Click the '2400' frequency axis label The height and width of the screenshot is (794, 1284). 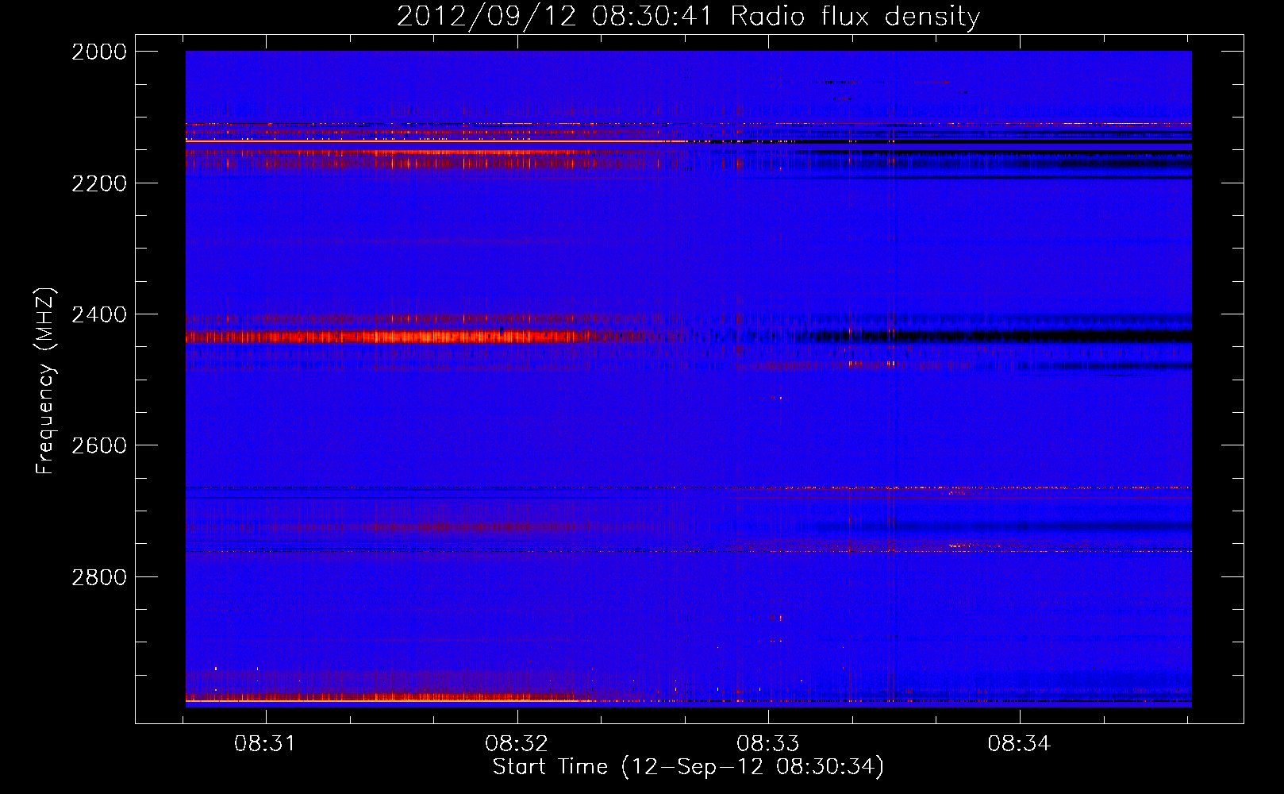coord(99,314)
